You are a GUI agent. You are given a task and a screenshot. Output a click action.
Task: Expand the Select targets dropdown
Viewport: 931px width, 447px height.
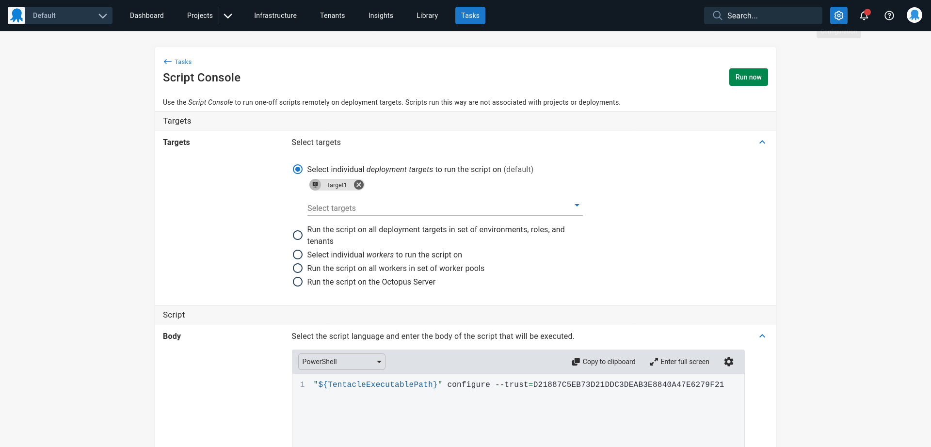pyautogui.click(x=577, y=206)
